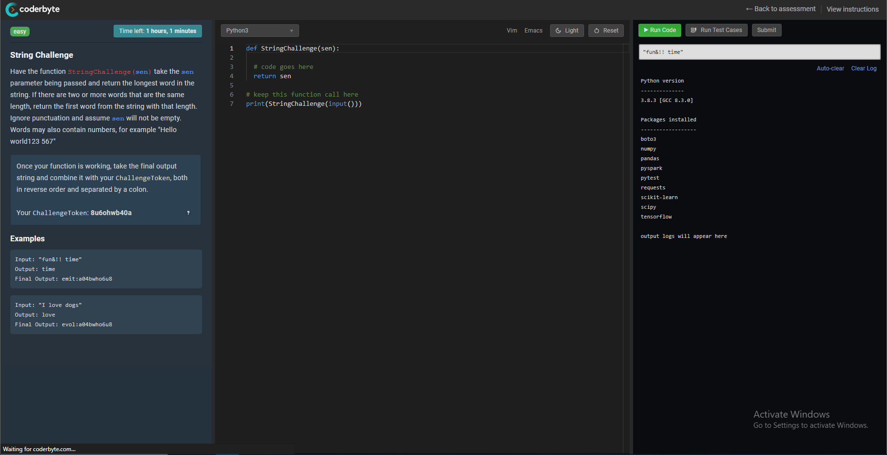Image resolution: width=887 pixels, height=455 pixels.
Task: Submit the solution
Action: click(x=766, y=30)
